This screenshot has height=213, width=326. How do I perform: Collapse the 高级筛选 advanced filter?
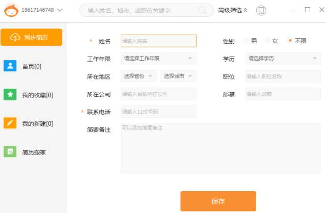click(x=233, y=10)
